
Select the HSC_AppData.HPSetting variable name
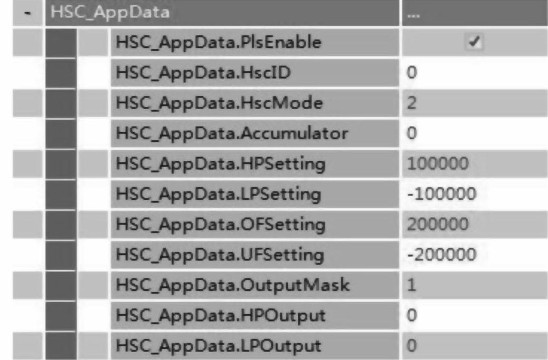point(220,164)
